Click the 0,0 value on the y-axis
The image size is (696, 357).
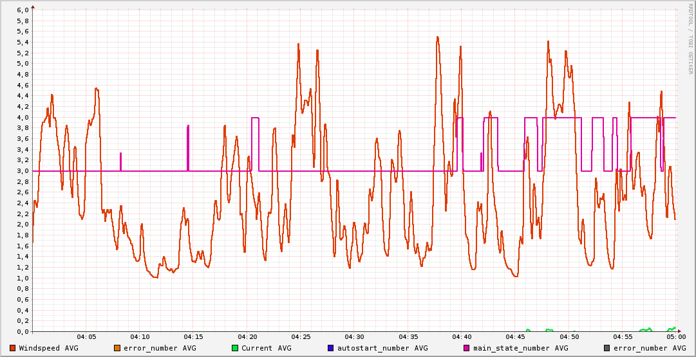tap(23, 331)
